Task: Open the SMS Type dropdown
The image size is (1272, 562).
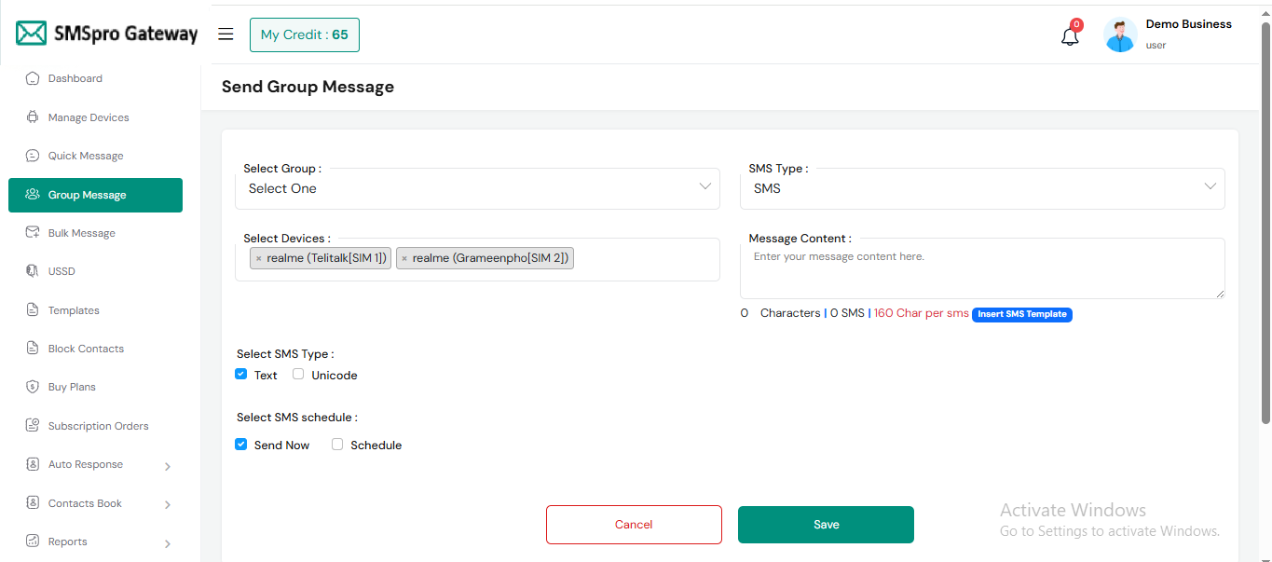Action: point(982,188)
